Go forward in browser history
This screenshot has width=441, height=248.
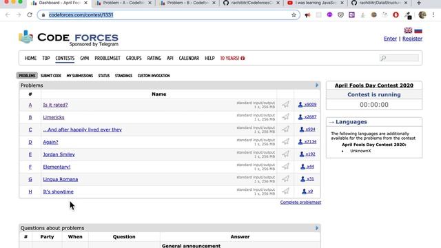point(19,15)
